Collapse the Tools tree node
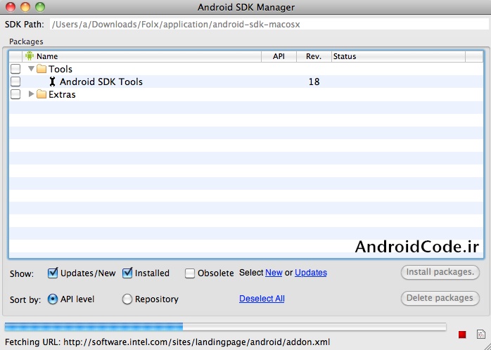Screen dimensions: 491x350 coord(31,69)
